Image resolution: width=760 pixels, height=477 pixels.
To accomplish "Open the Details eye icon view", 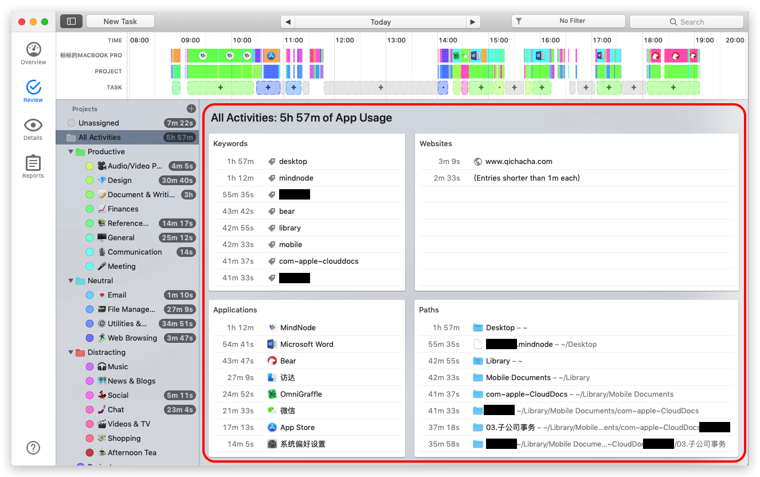I will pos(33,128).
